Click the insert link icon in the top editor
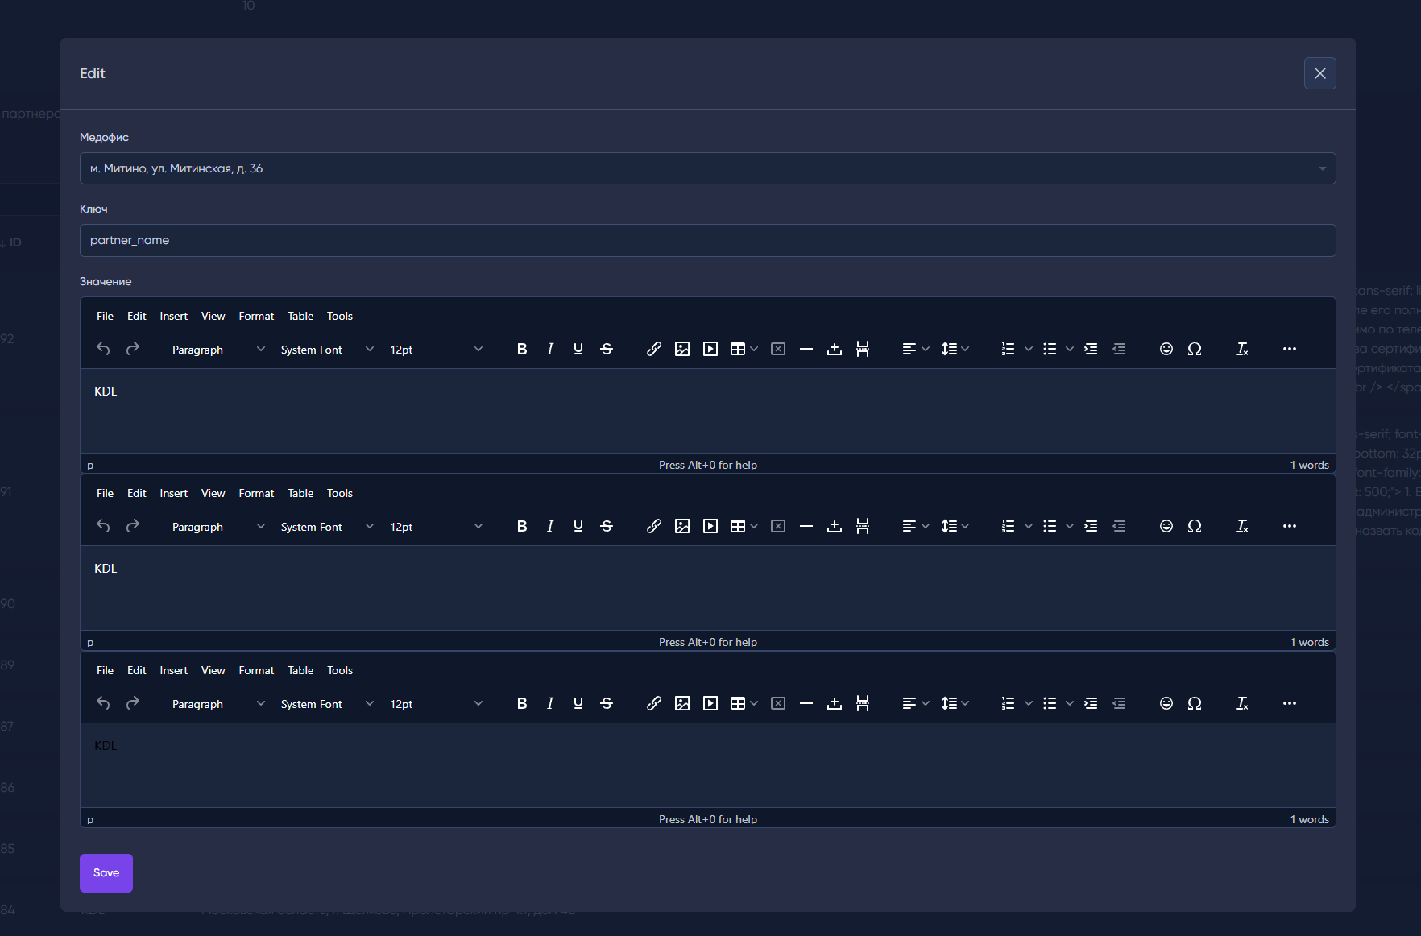1421x936 pixels. coord(654,349)
